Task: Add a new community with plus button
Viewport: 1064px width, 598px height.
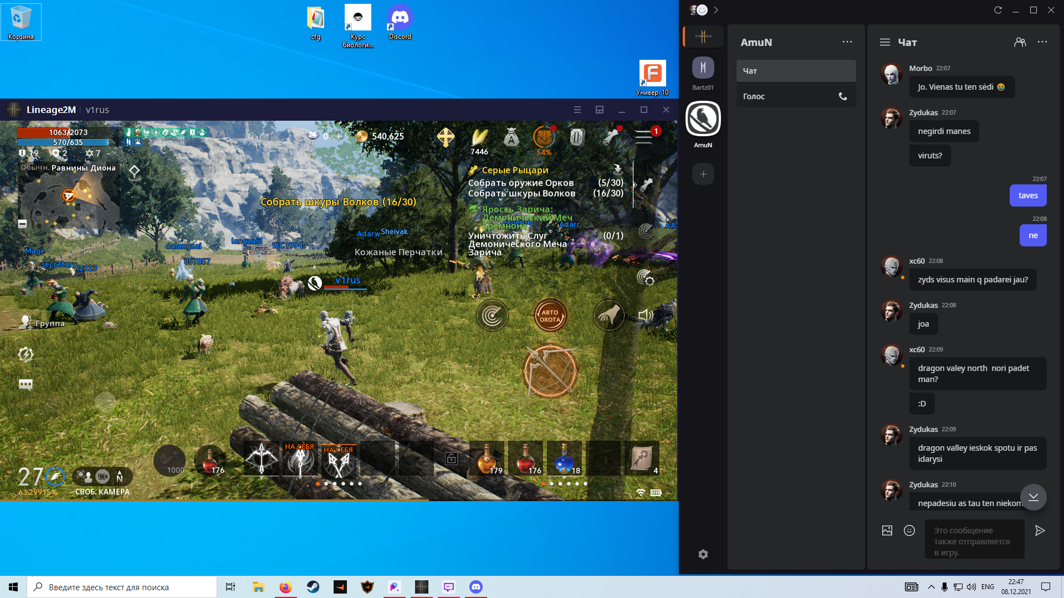Action: (703, 174)
